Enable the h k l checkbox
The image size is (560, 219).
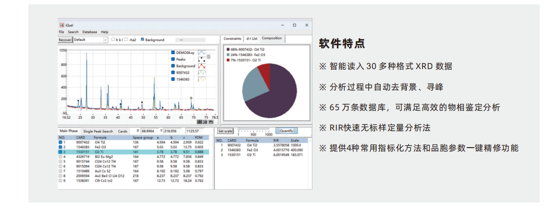[x=113, y=40]
